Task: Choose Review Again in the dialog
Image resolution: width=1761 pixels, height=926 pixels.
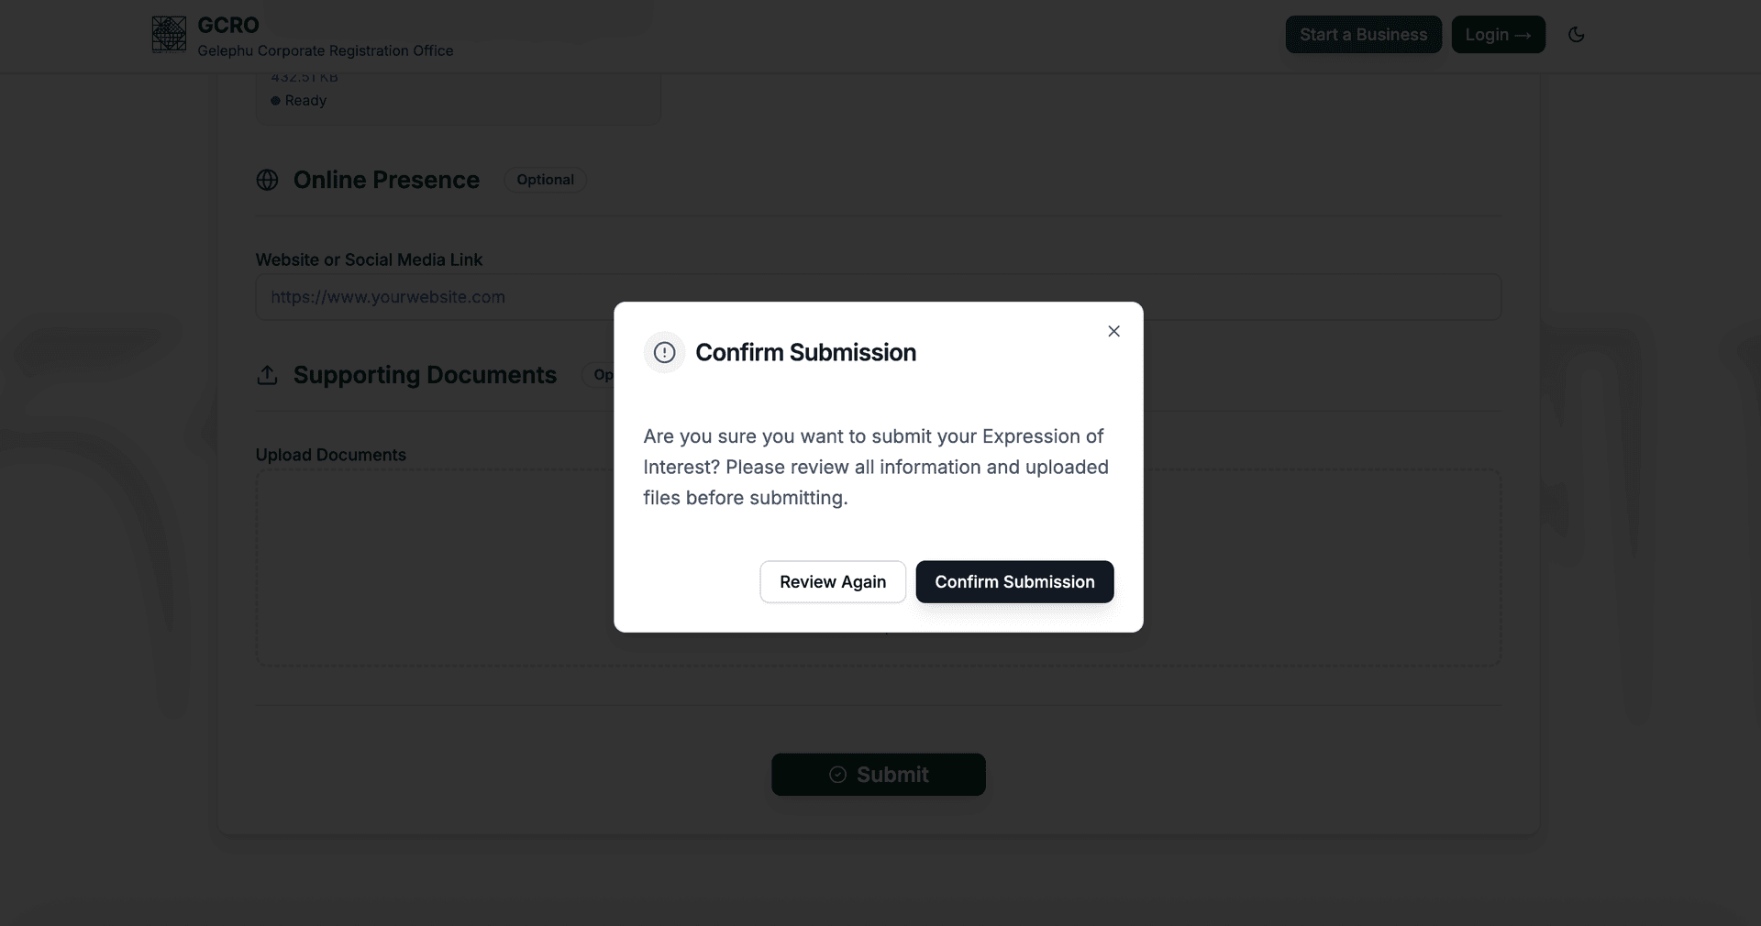Action: 832,581
